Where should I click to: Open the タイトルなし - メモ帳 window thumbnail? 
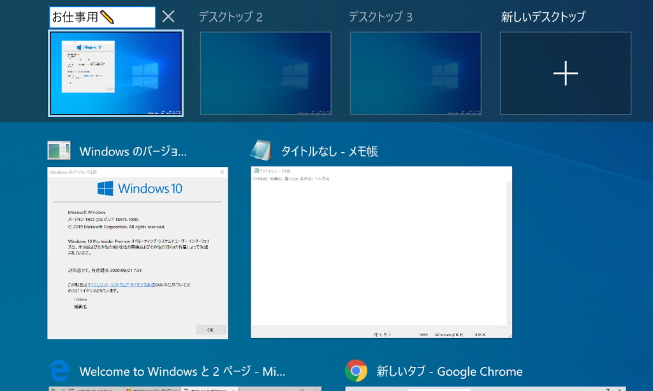pos(381,252)
